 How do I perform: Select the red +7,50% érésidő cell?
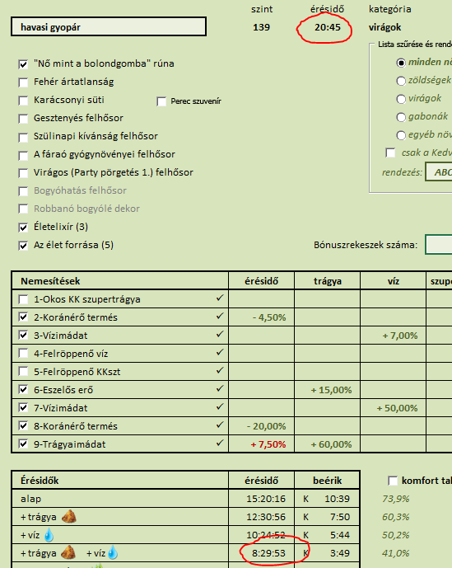tap(262, 444)
